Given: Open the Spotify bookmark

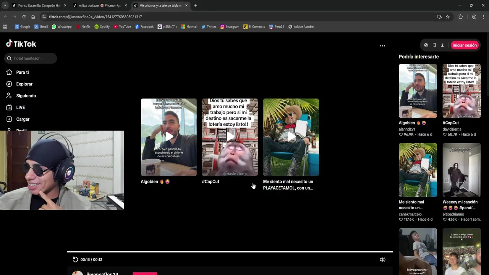Looking at the screenshot, I should 102,27.
